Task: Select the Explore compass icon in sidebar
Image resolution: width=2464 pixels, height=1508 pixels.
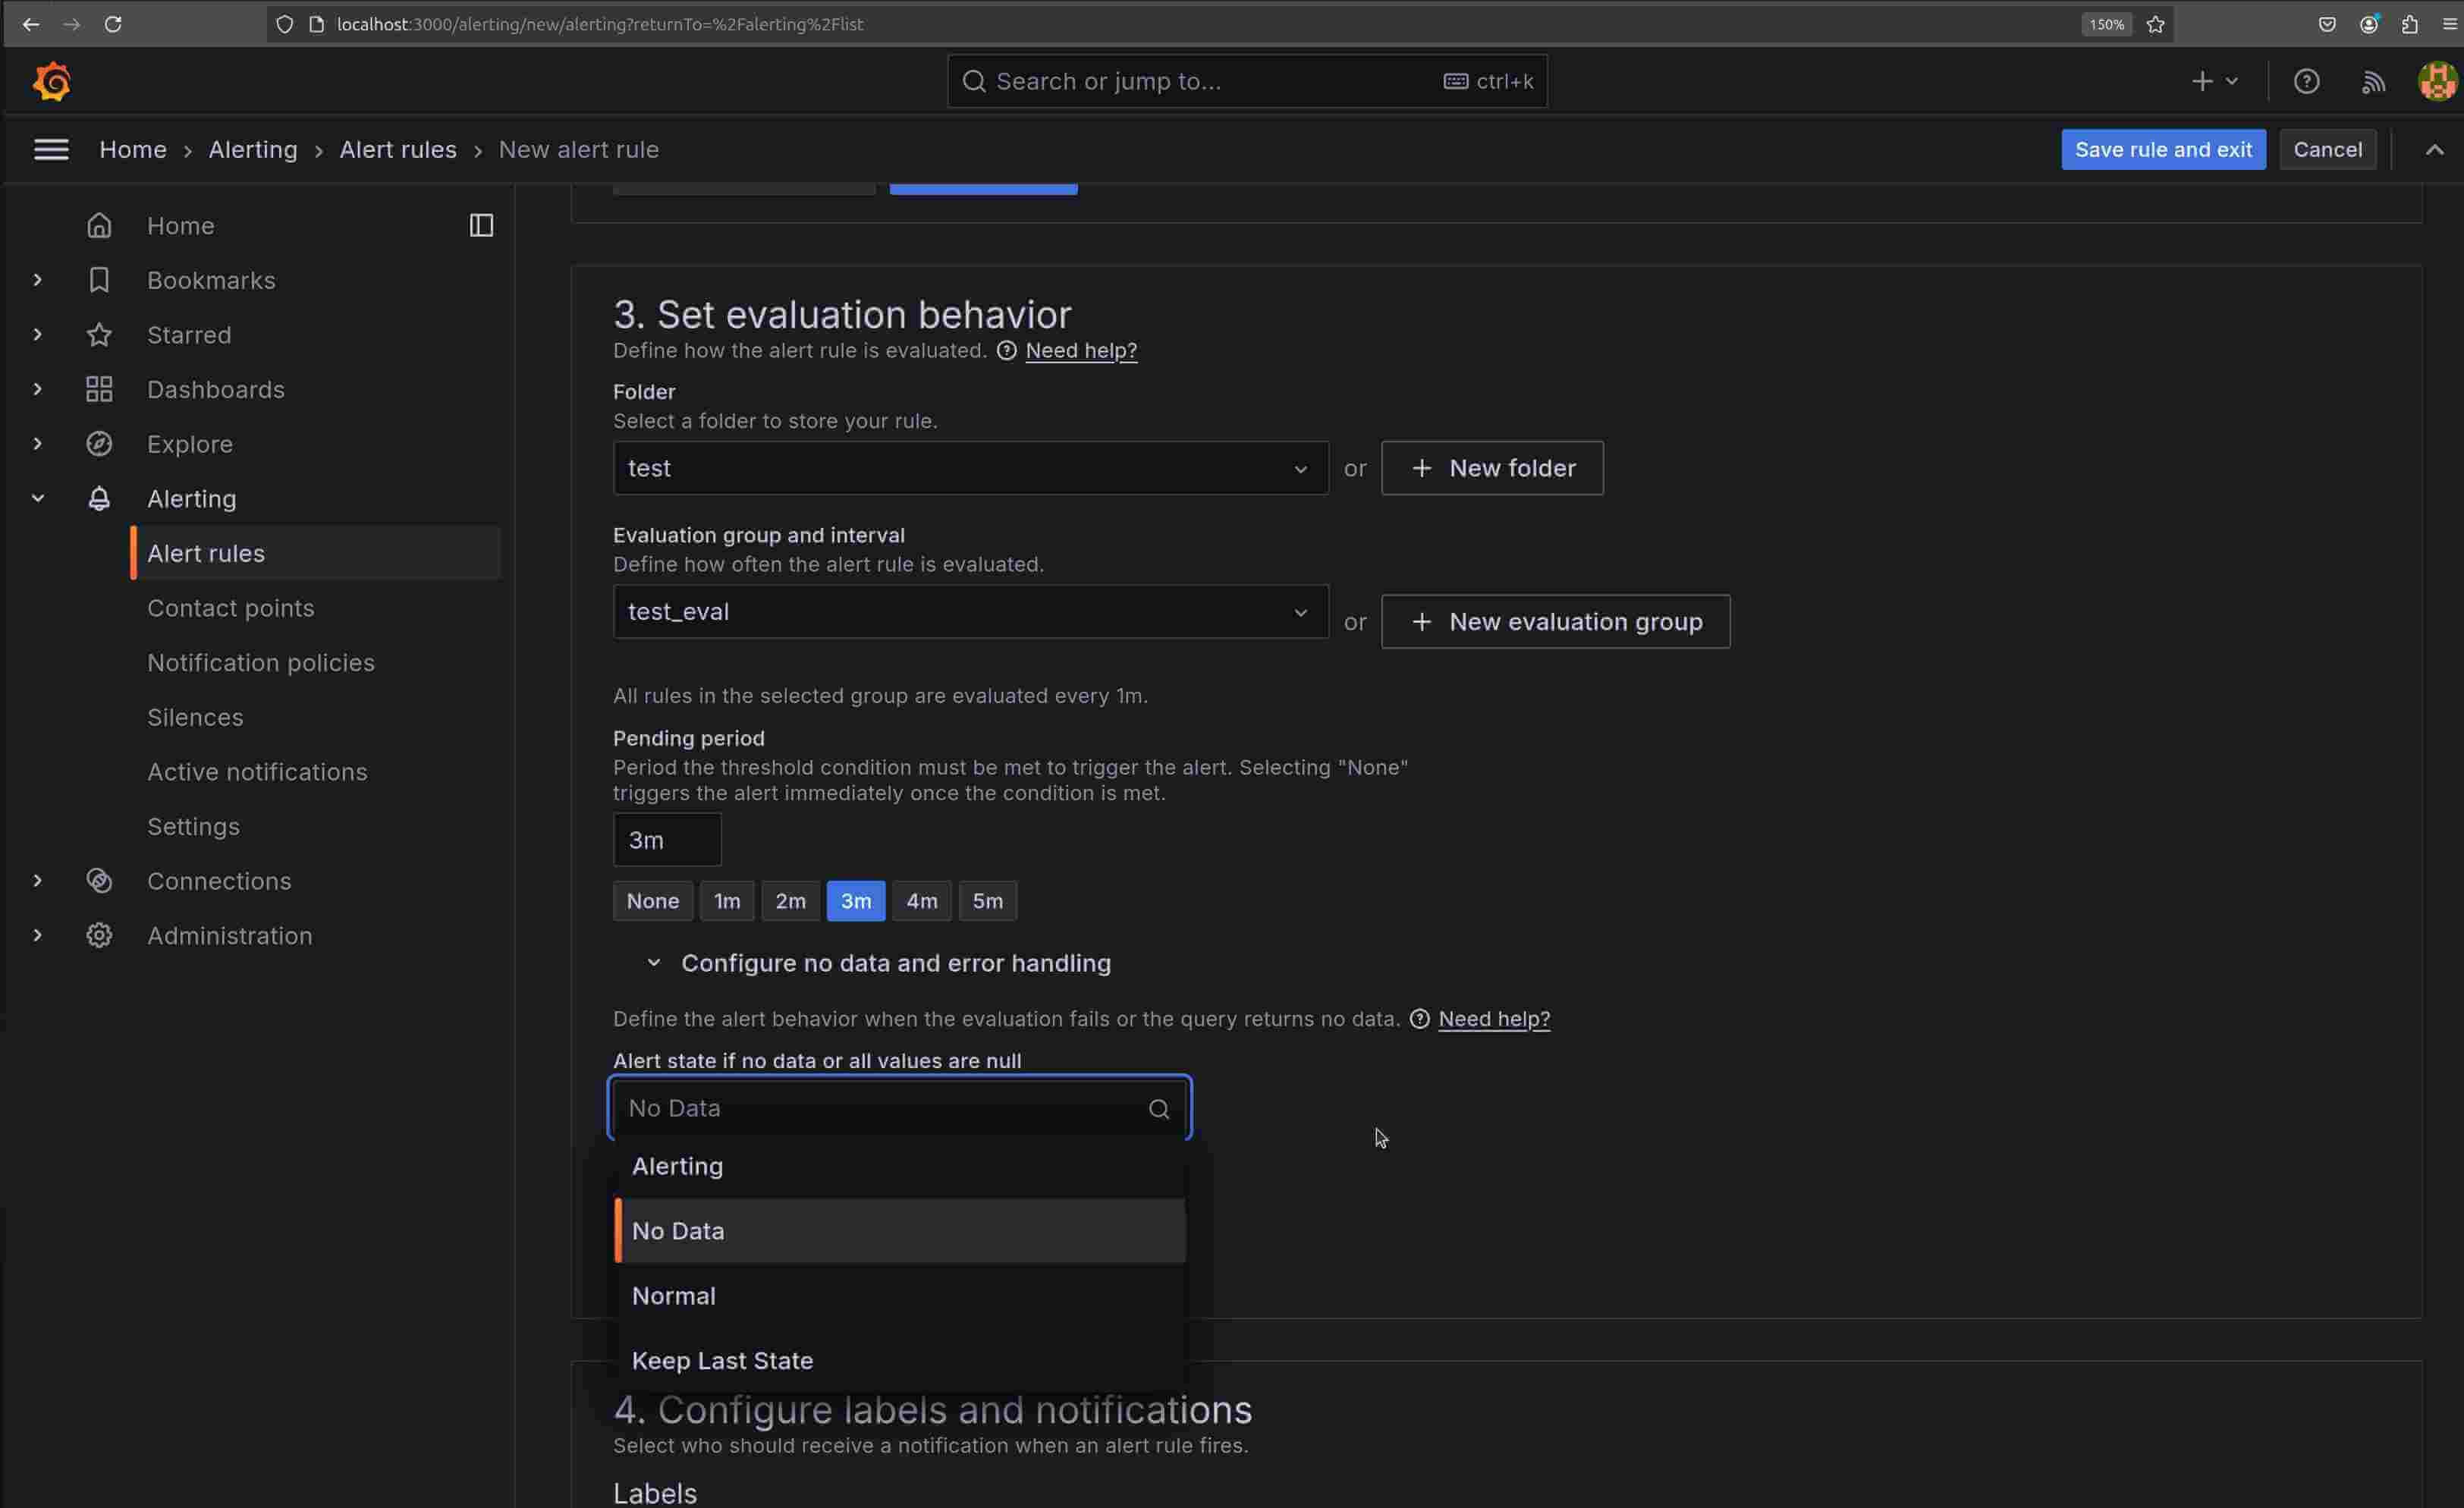Action: pos(99,444)
